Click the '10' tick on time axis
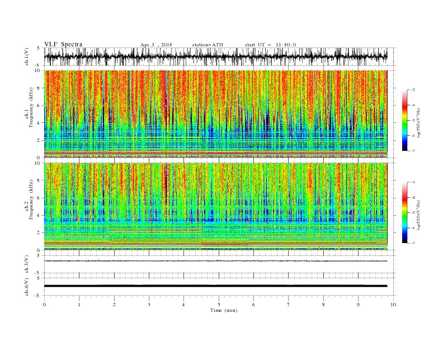The width and height of the screenshot is (443, 342). point(393,305)
